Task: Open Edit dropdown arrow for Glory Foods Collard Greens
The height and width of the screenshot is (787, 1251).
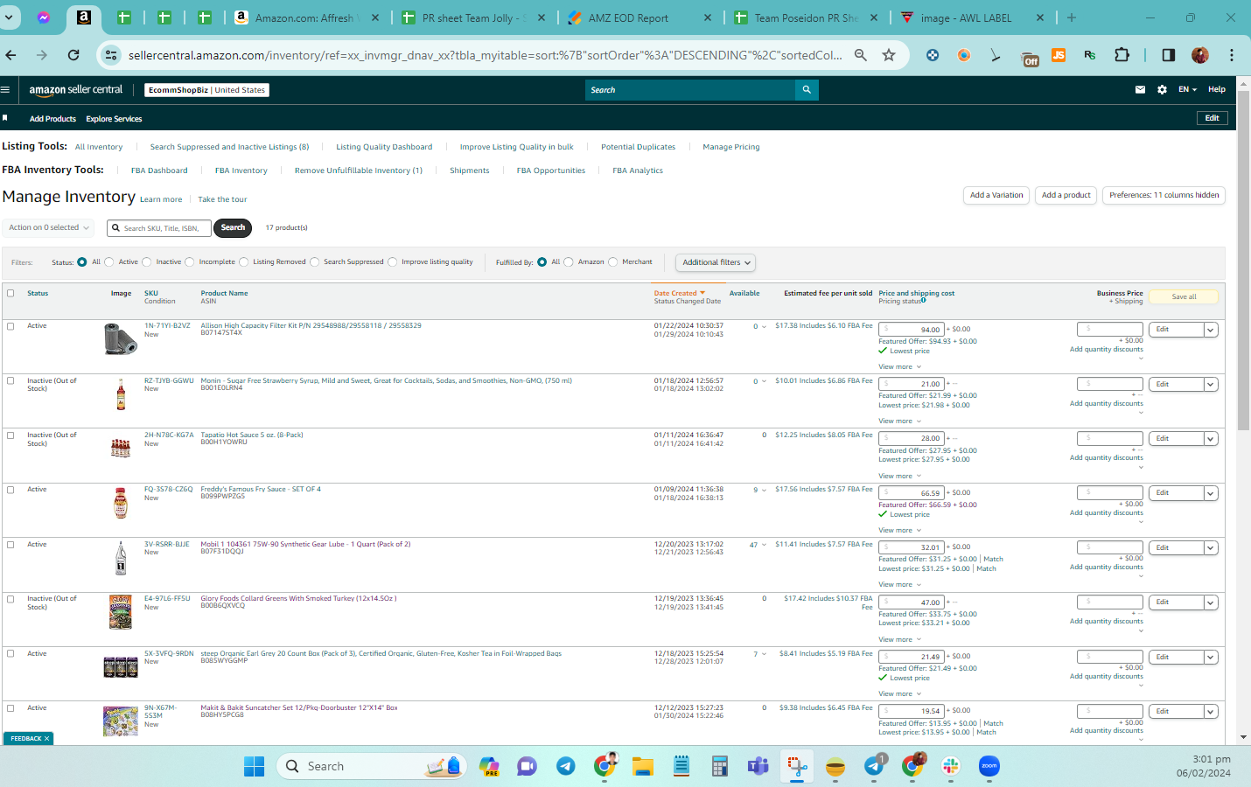Action: [1211, 602]
